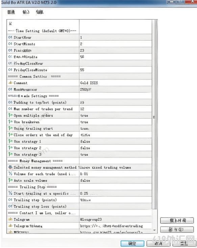Click the Using trailing start boolean icon
197x248 pixels.
coord(10,128)
